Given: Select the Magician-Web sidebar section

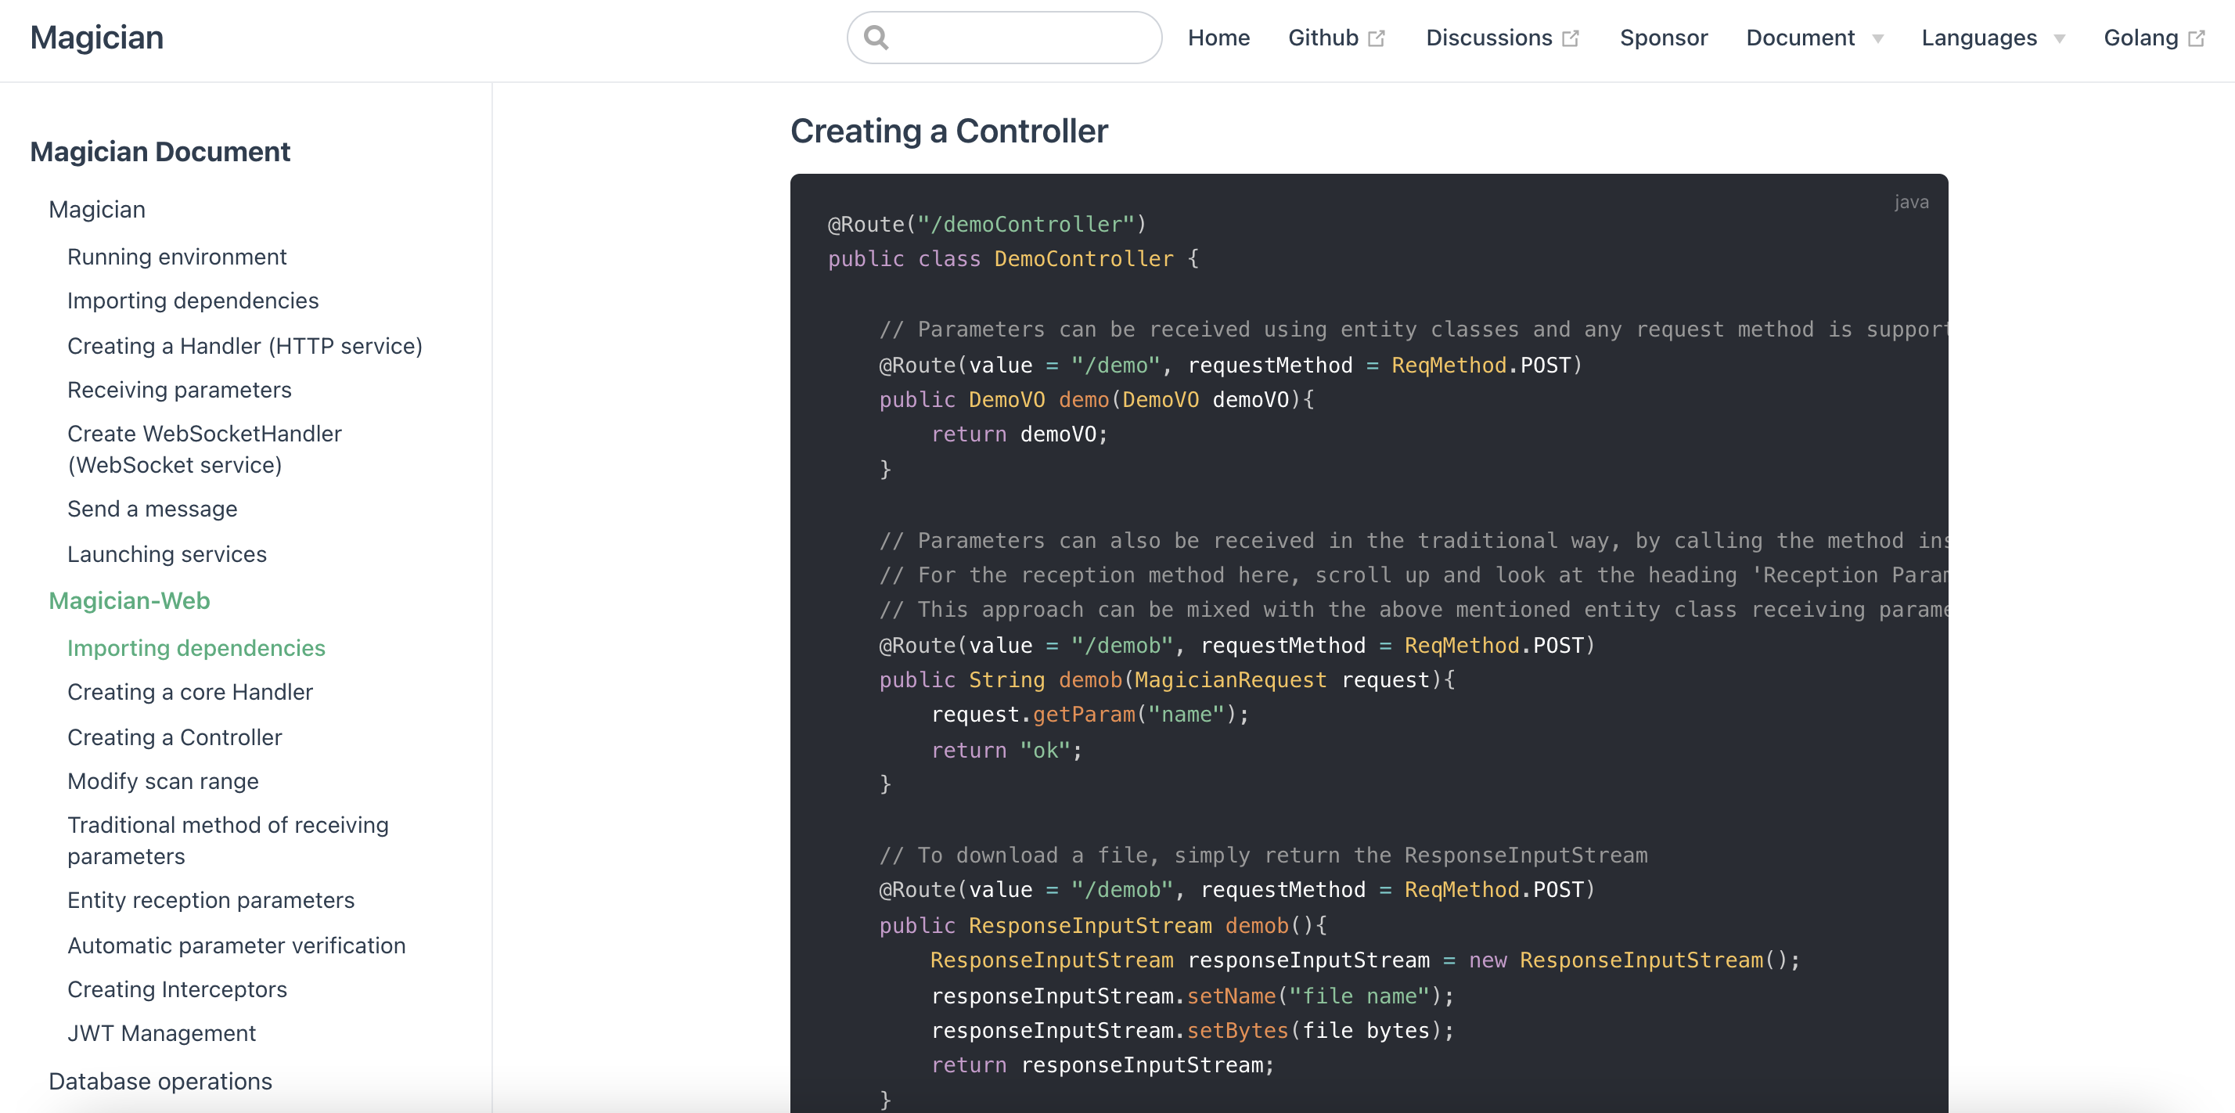Looking at the screenshot, I should (x=129, y=600).
